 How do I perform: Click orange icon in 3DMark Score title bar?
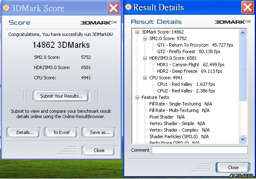tap(6, 8)
